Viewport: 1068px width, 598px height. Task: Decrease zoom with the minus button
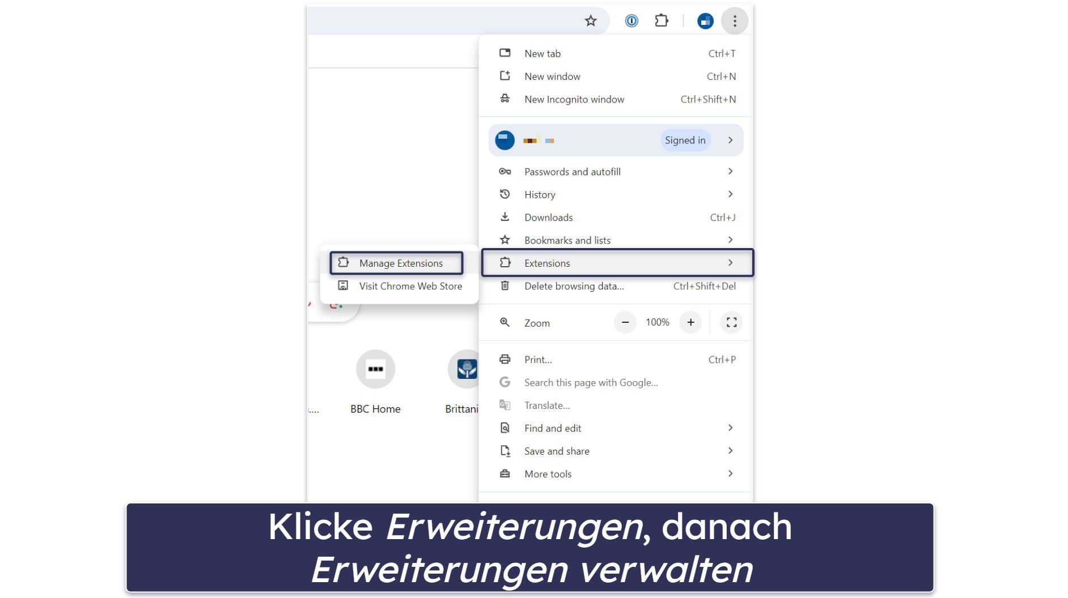click(x=625, y=322)
